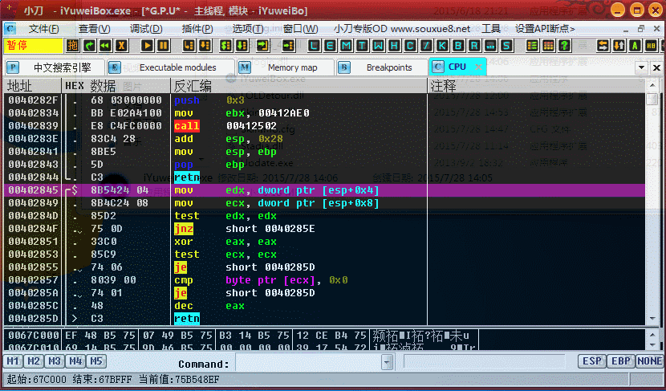The width and height of the screenshot is (666, 391).
Task: Open the 选项(T) menu
Action: pyautogui.click(x=248, y=29)
